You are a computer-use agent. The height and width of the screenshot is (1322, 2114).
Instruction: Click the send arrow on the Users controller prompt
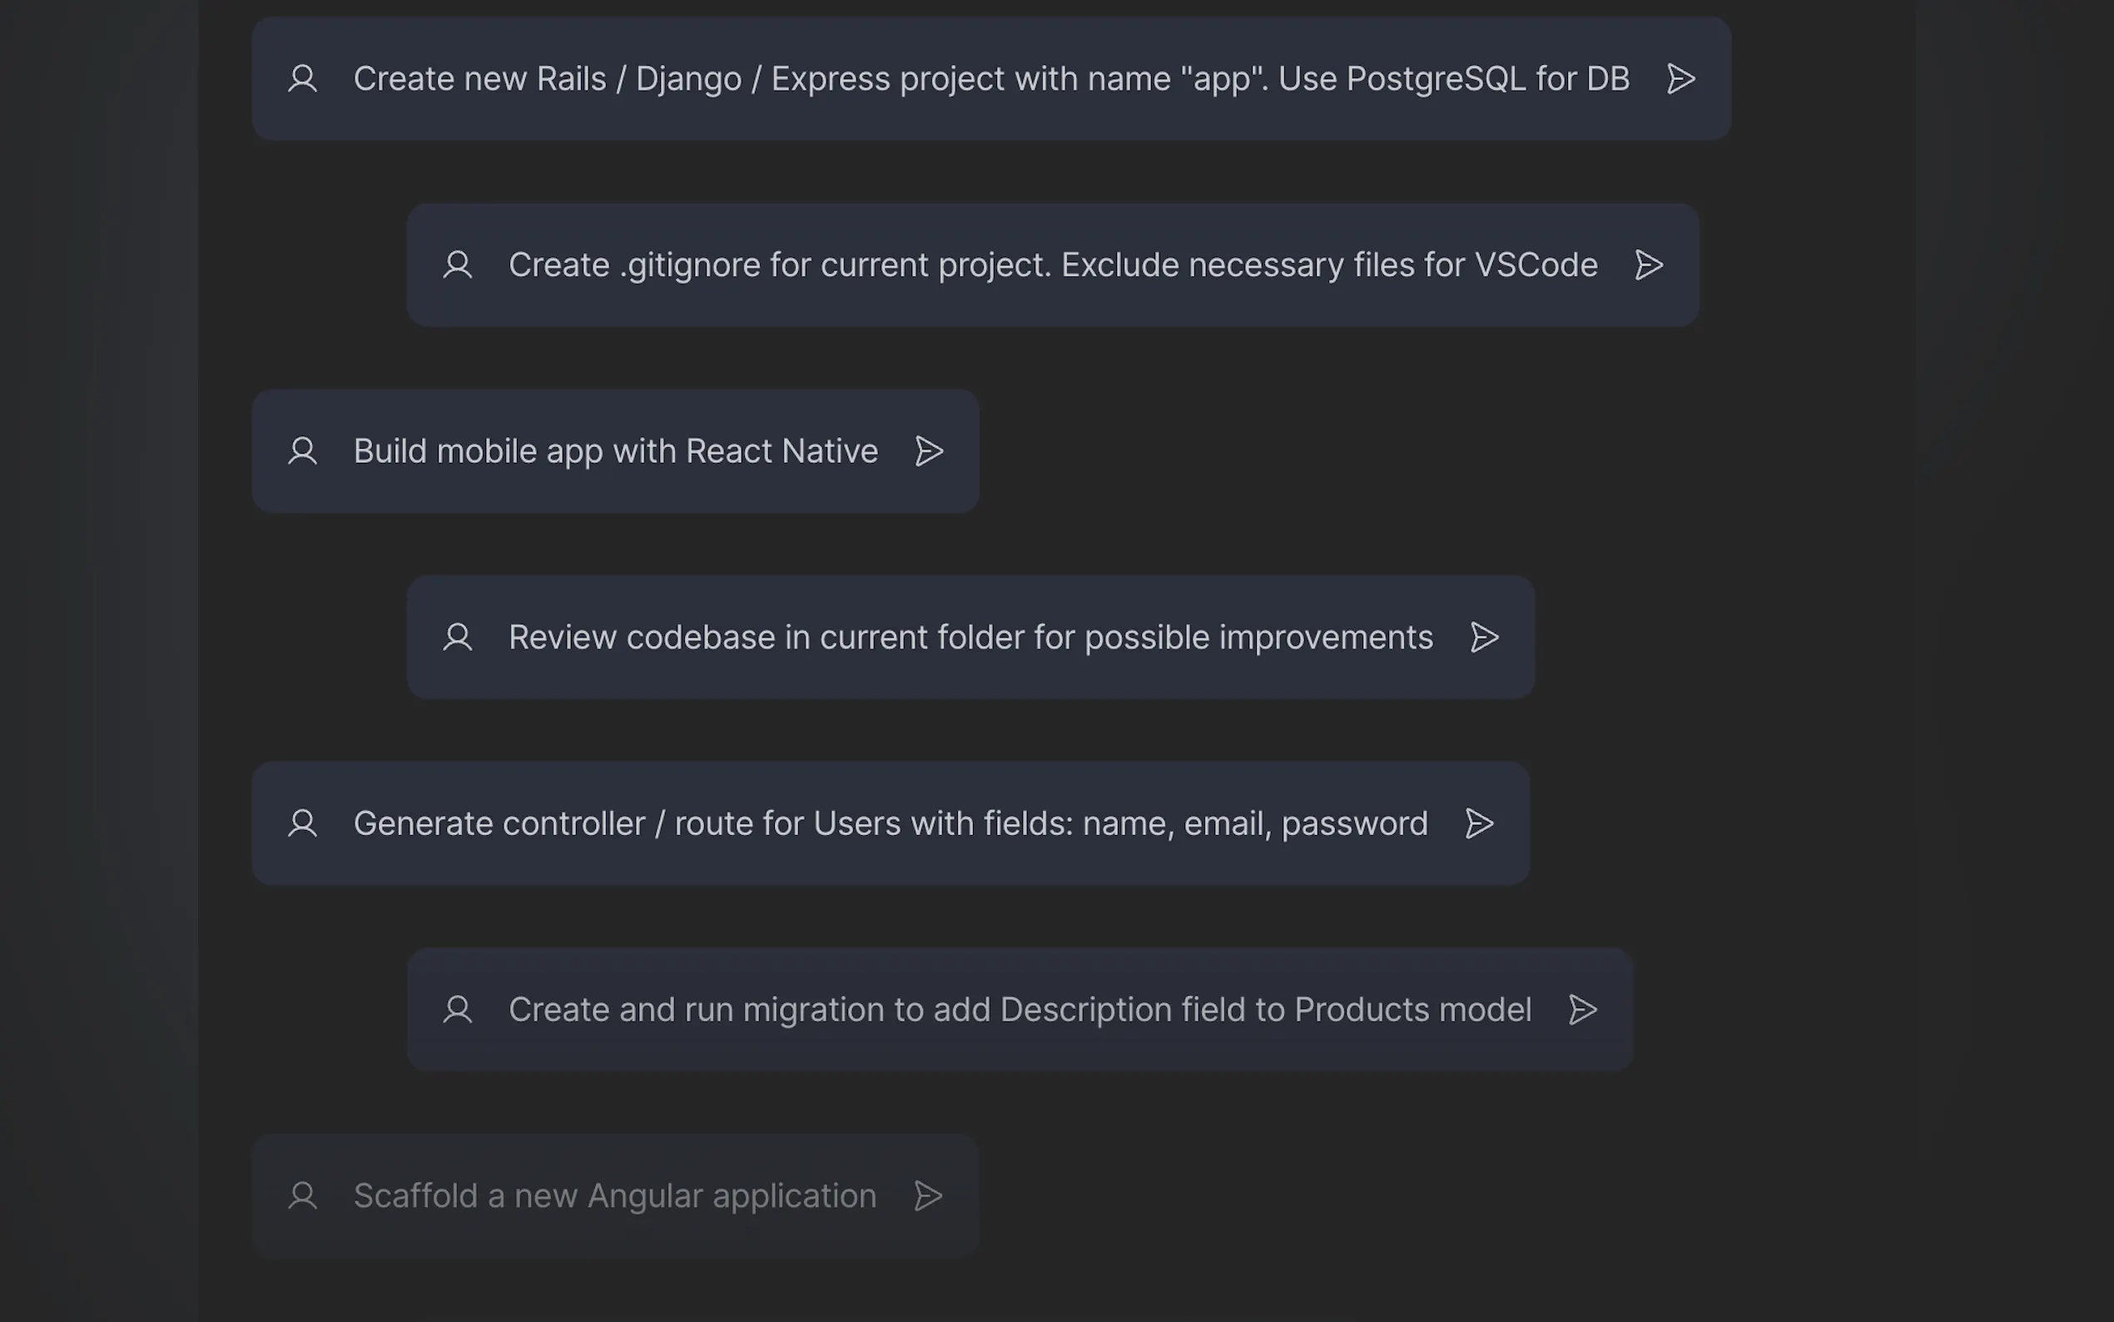(x=1479, y=823)
